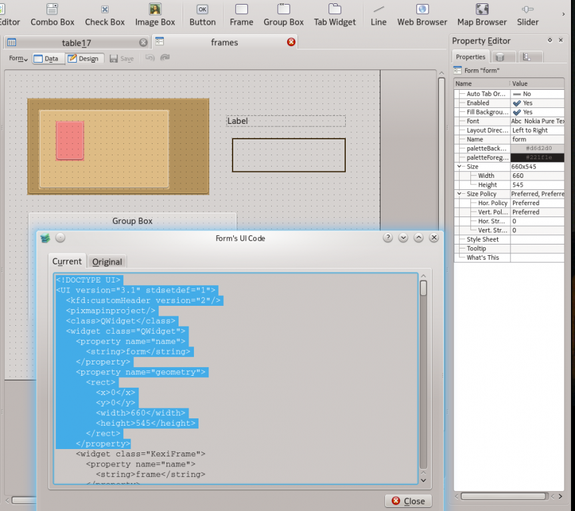Image resolution: width=575 pixels, height=511 pixels.
Task: Select the Check Box widget tool
Action: click(105, 15)
